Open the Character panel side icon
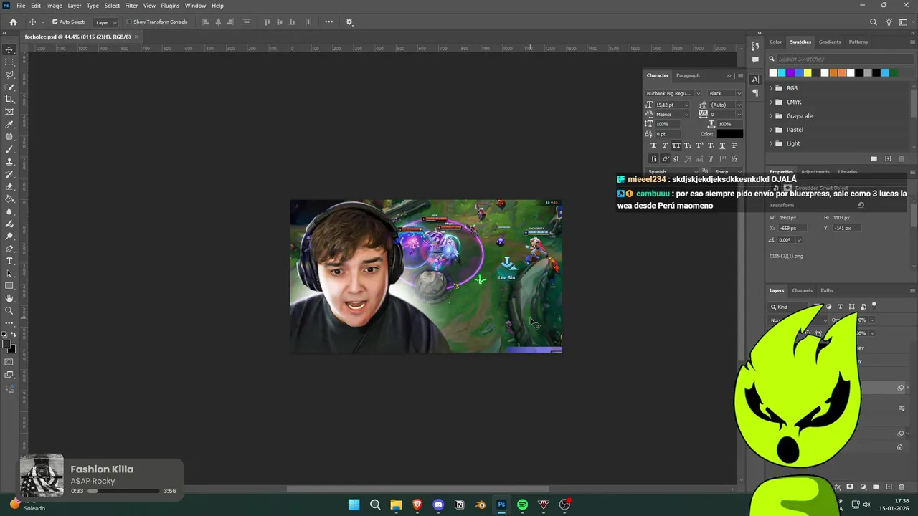 pyautogui.click(x=755, y=80)
